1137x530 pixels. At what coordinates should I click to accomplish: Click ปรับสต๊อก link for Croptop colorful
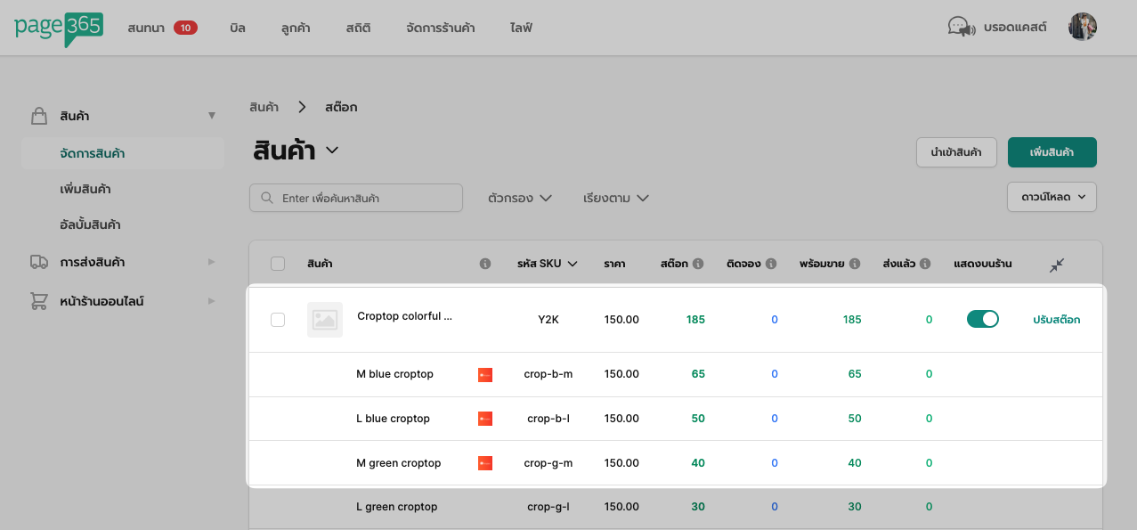1056,320
